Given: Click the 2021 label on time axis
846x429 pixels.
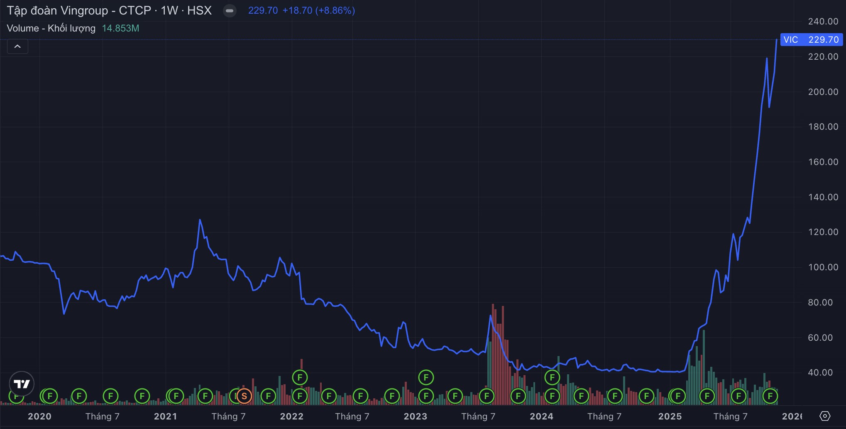Looking at the screenshot, I should point(165,416).
